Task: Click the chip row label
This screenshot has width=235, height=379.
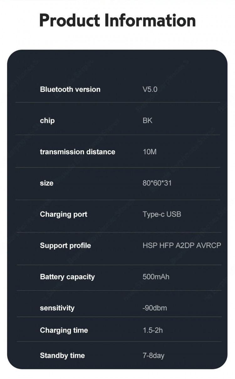Action: tap(47, 121)
